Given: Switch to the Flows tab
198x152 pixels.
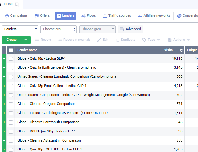Looking at the screenshot, I should click(88, 15).
